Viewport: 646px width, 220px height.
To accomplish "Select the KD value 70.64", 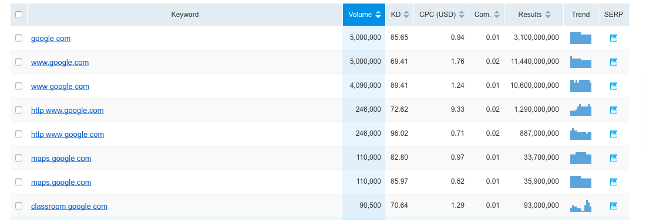I will [399, 205].
